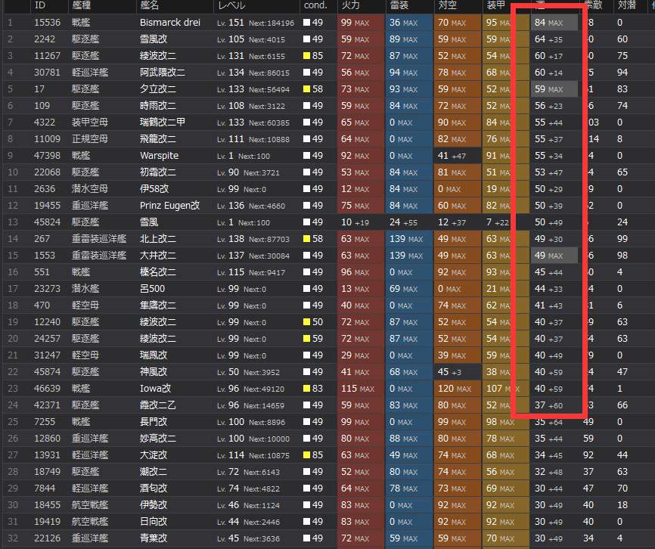The image size is (655, 549).
Task: Click the 火力 cell 115 MAX for Iowa改
Action: pos(361,389)
